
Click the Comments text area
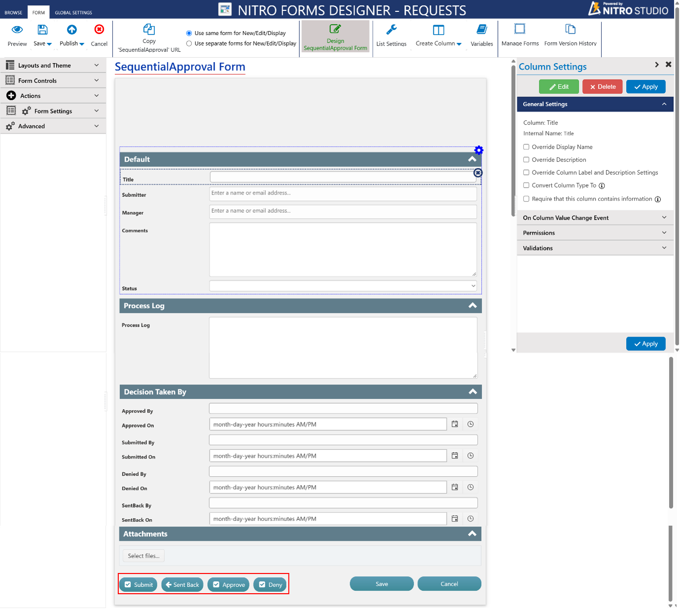pos(343,249)
